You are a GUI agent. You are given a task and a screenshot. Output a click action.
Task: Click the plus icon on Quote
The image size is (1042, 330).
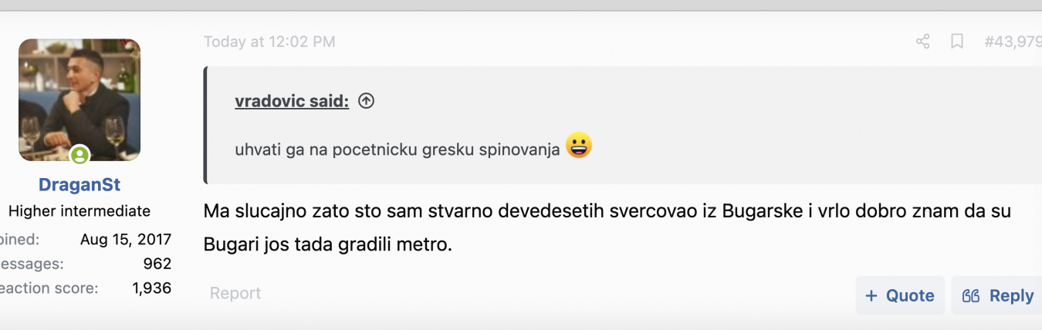click(871, 296)
